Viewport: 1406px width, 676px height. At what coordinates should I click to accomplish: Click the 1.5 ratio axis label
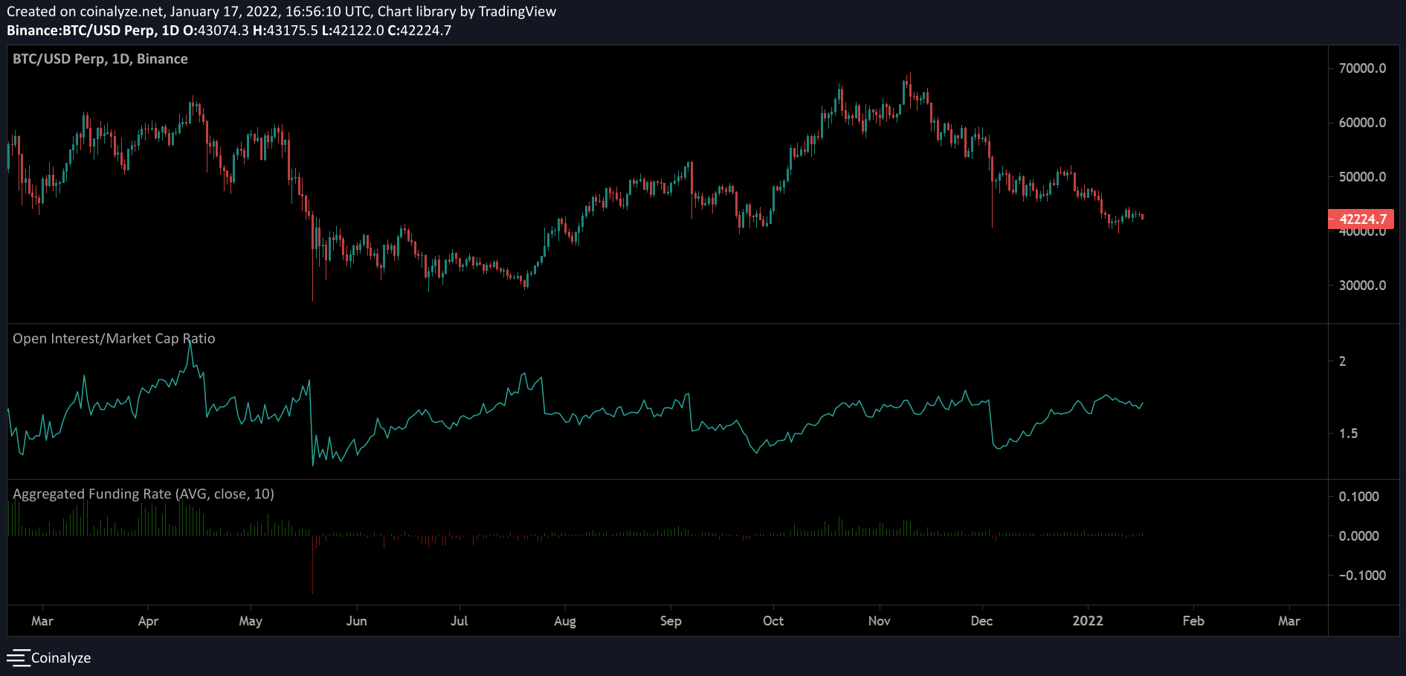point(1348,434)
